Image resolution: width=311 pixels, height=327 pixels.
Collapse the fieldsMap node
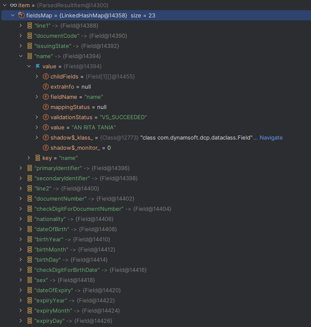[x=13, y=15]
